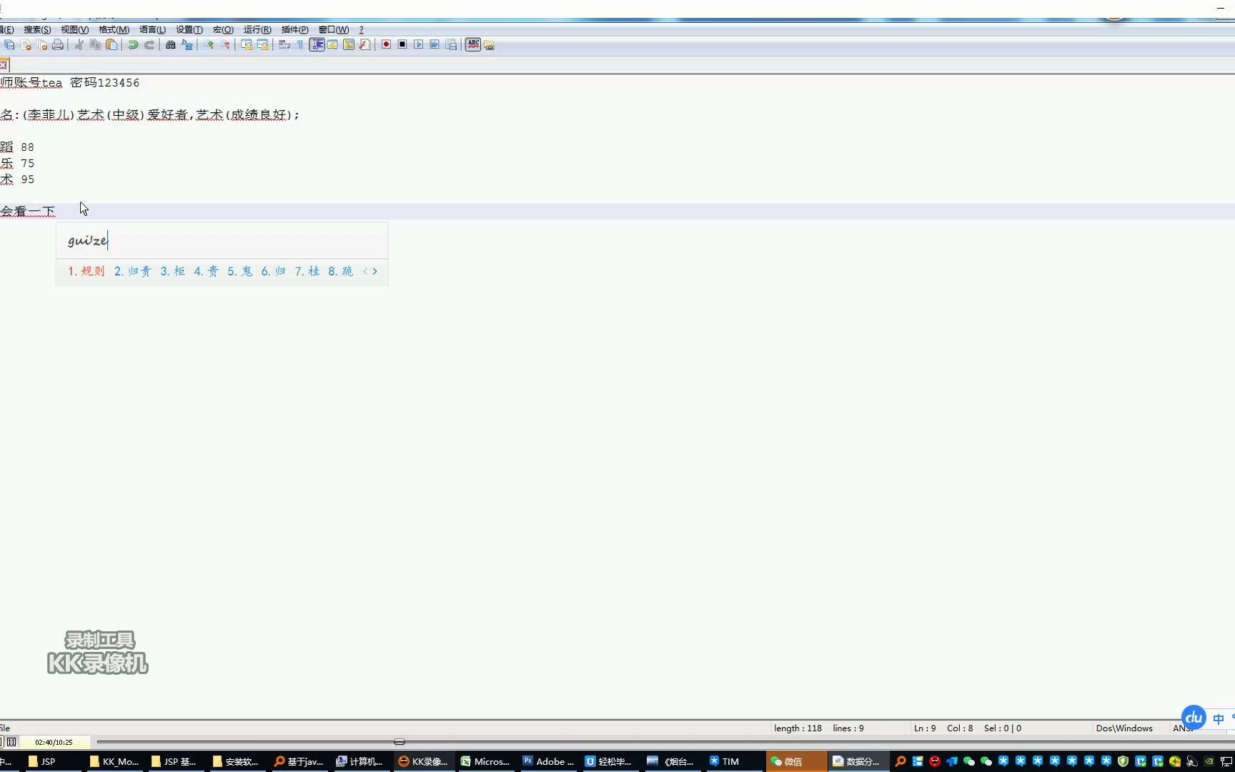Open the Function List icon
This screenshot has height=772, width=1235.
364,45
